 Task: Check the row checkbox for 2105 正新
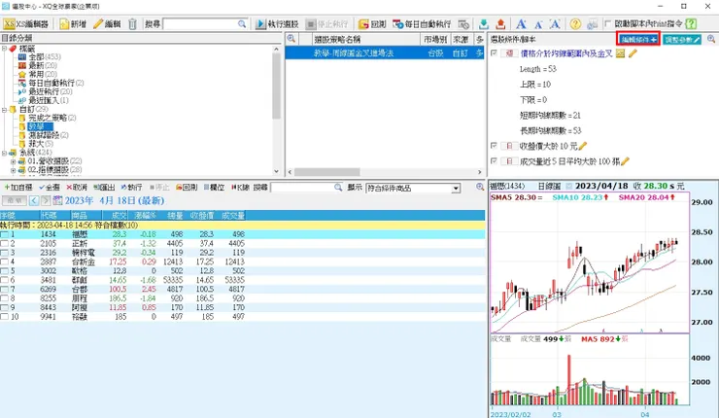click(4, 244)
